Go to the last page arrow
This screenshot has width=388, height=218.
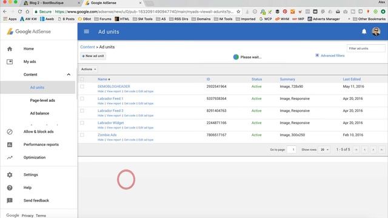381,150
